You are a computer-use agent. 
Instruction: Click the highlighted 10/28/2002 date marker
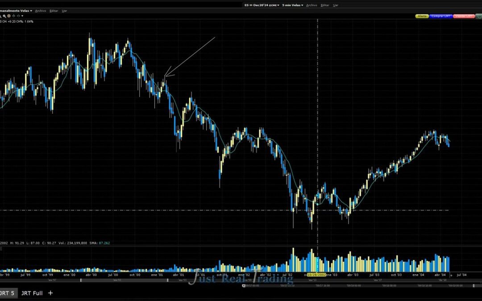click(316, 275)
